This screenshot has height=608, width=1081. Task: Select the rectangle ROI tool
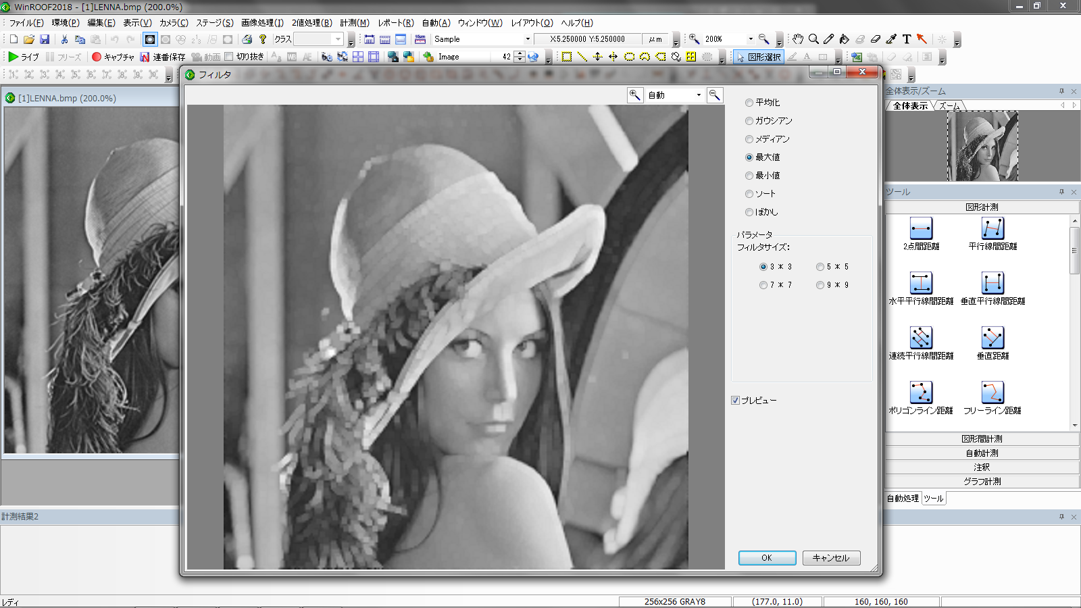[x=567, y=57]
